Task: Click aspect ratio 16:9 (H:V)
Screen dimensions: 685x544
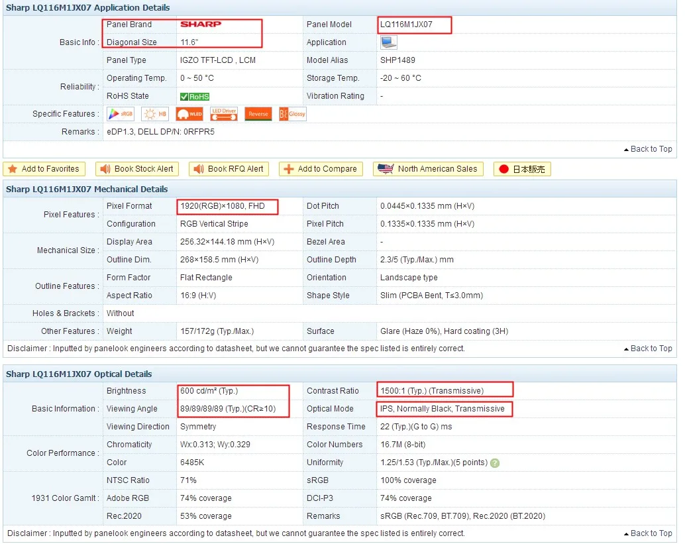Action: [198, 296]
